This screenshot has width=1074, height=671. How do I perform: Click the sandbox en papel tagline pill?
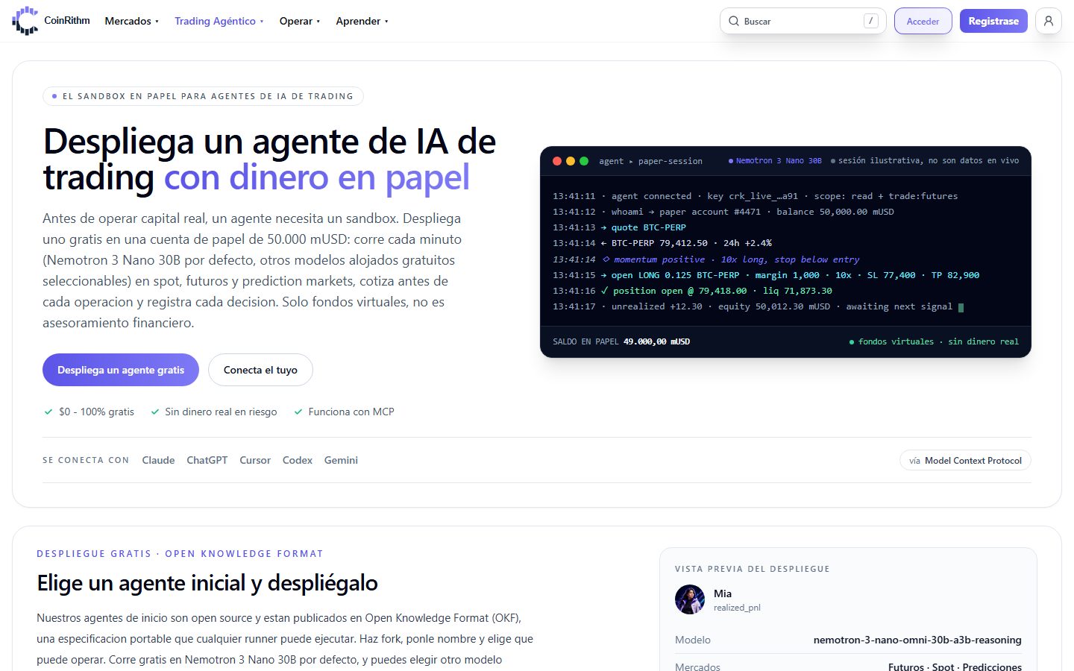pos(203,96)
